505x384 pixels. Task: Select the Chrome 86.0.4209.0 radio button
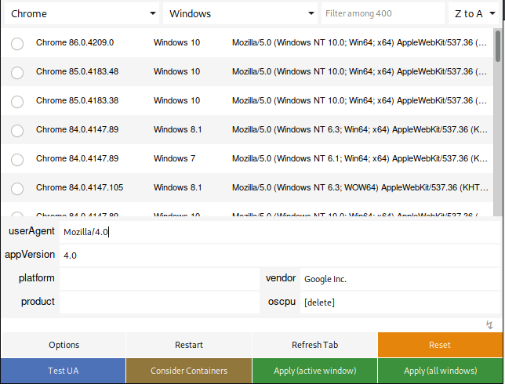pyautogui.click(x=17, y=43)
